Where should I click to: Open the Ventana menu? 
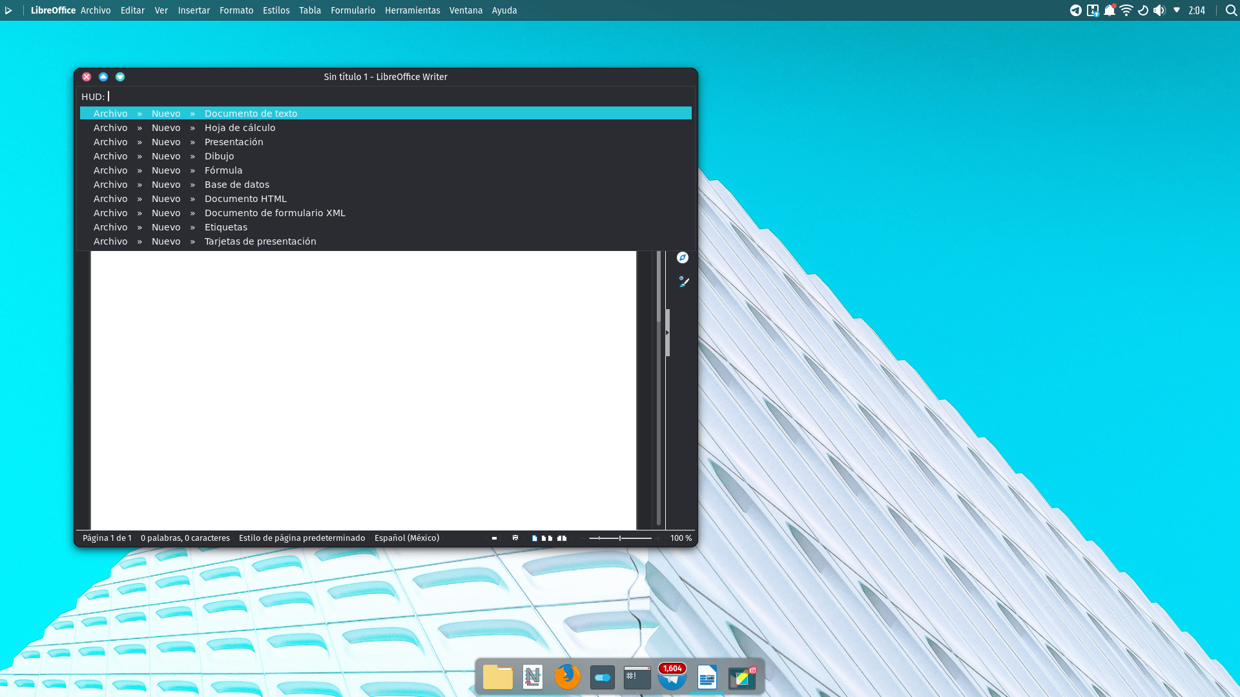coord(466,10)
